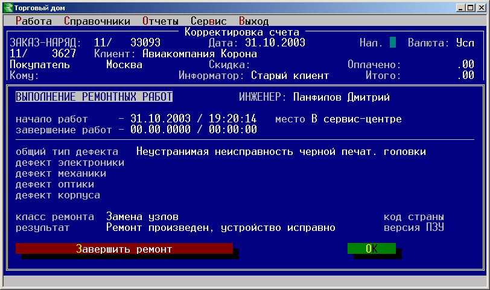The image size is (490, 290).
Task: Toggle the Нал. teal indicator box
Action: [393, 42]
